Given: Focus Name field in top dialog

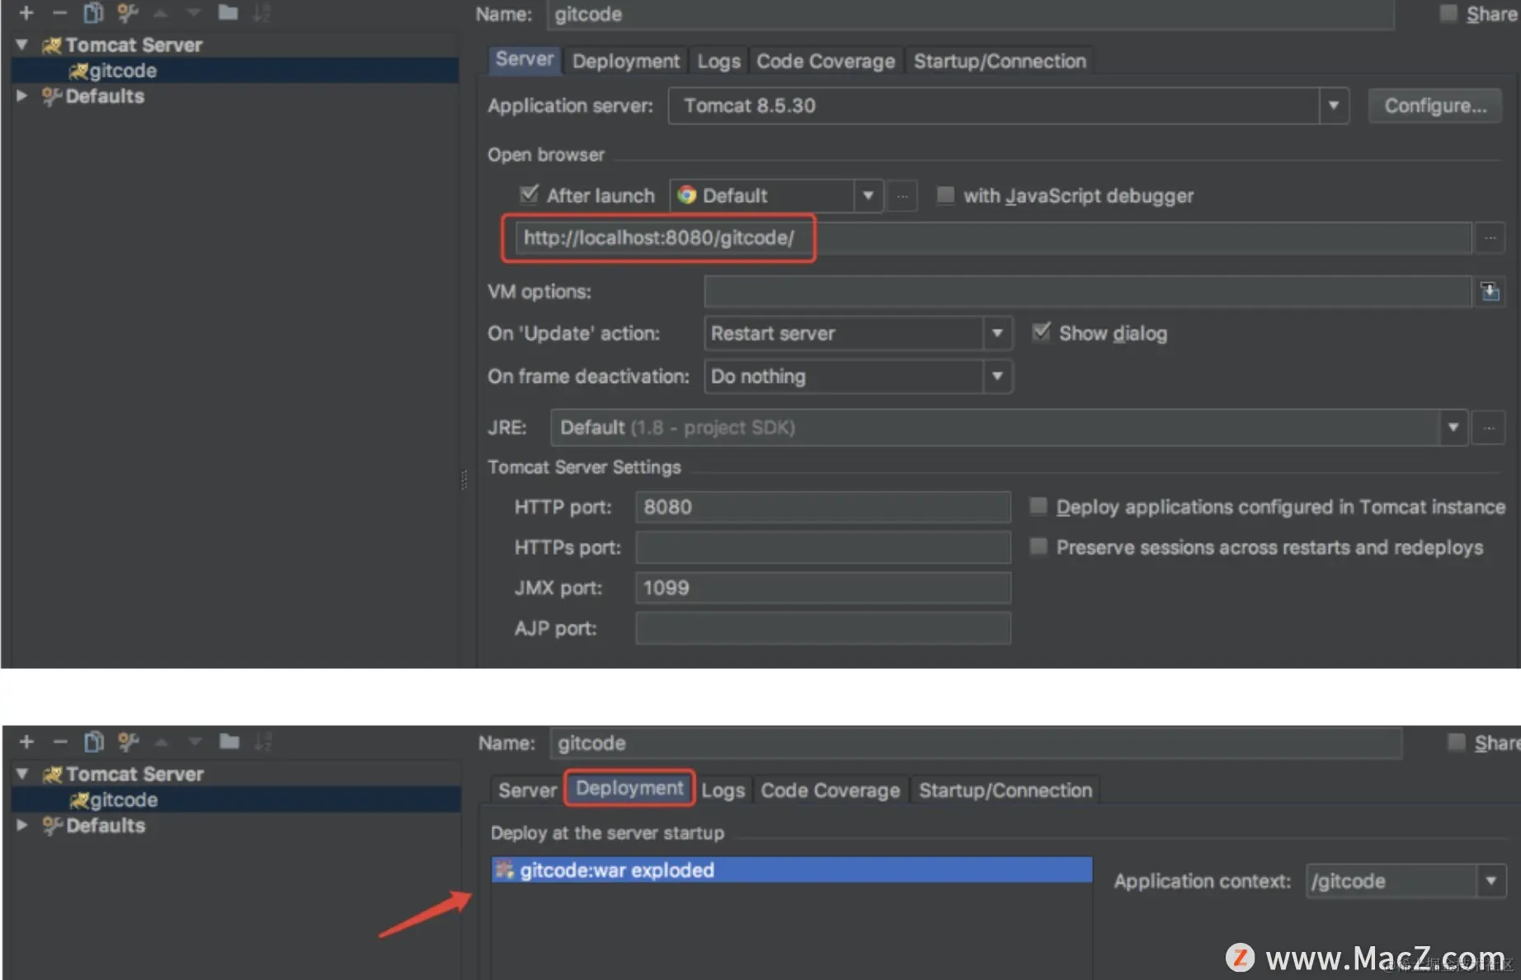Looking at the screenshot, I should pos(970,14).
